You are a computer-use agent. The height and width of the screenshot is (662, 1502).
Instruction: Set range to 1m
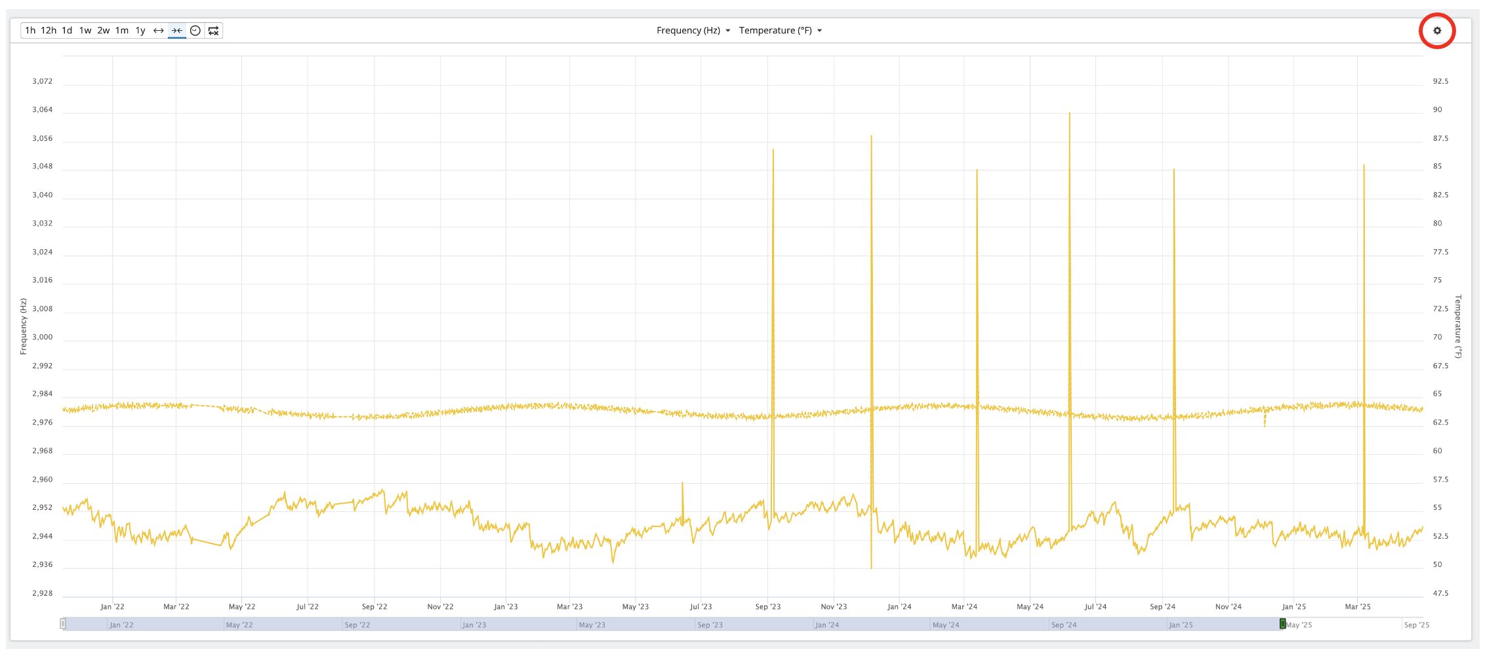[x=122, y=31]
